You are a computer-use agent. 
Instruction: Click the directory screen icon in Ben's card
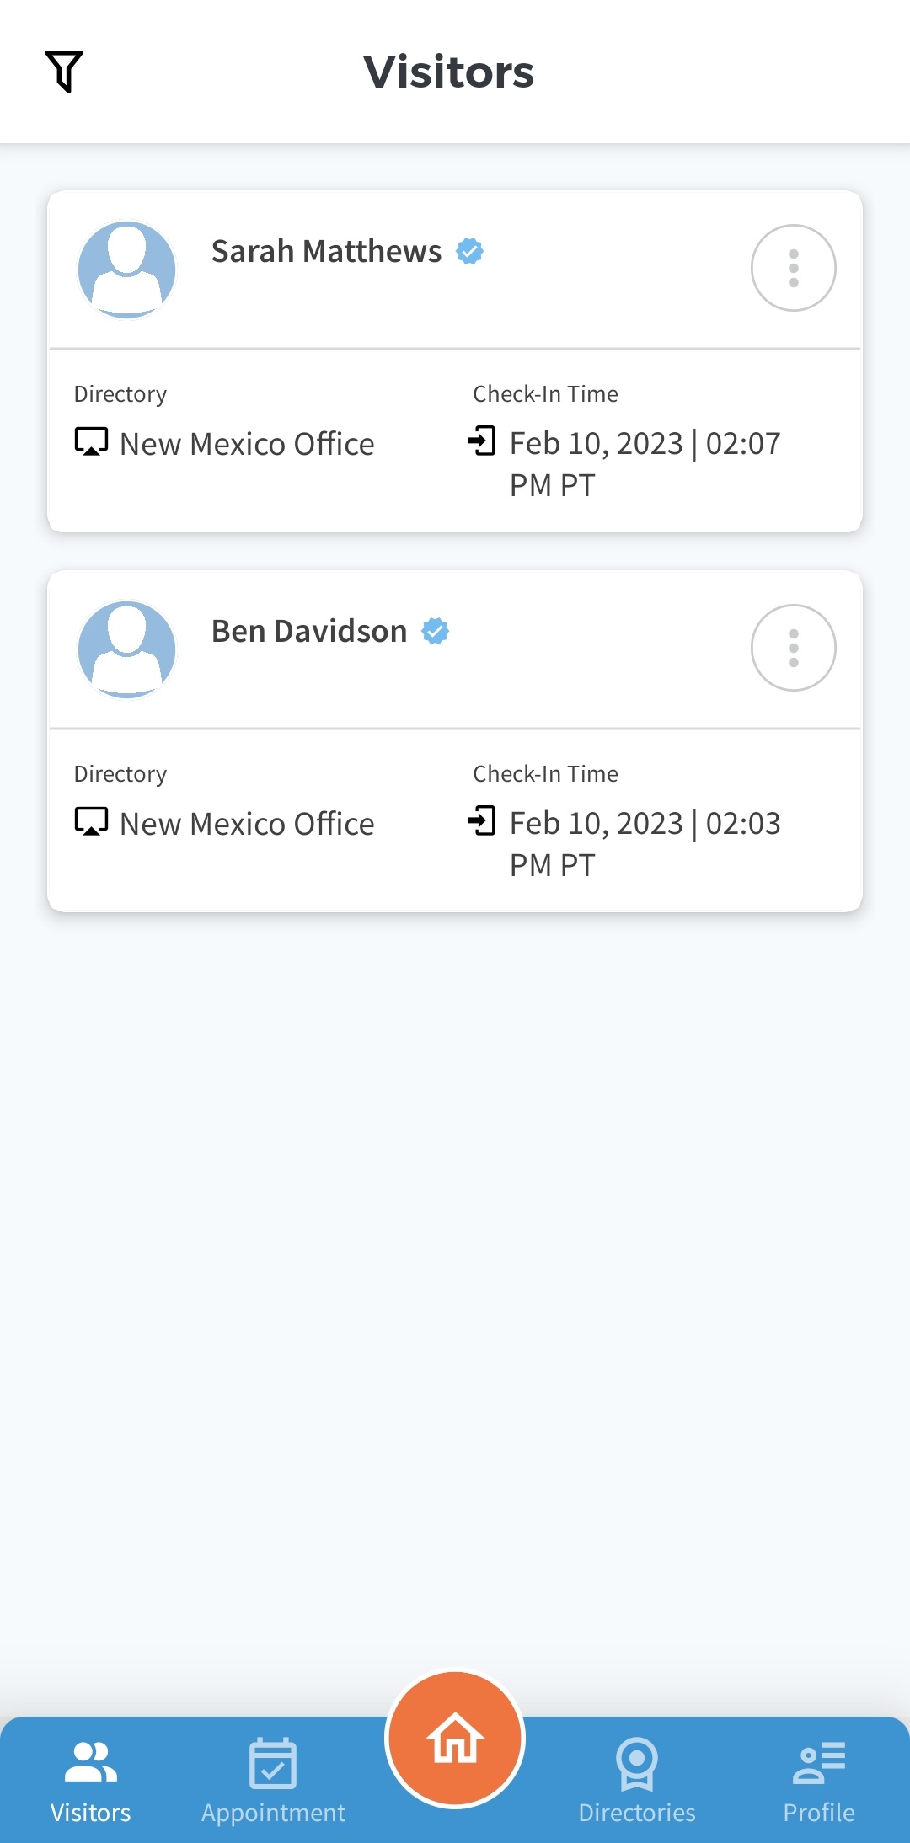pos(91,821)
